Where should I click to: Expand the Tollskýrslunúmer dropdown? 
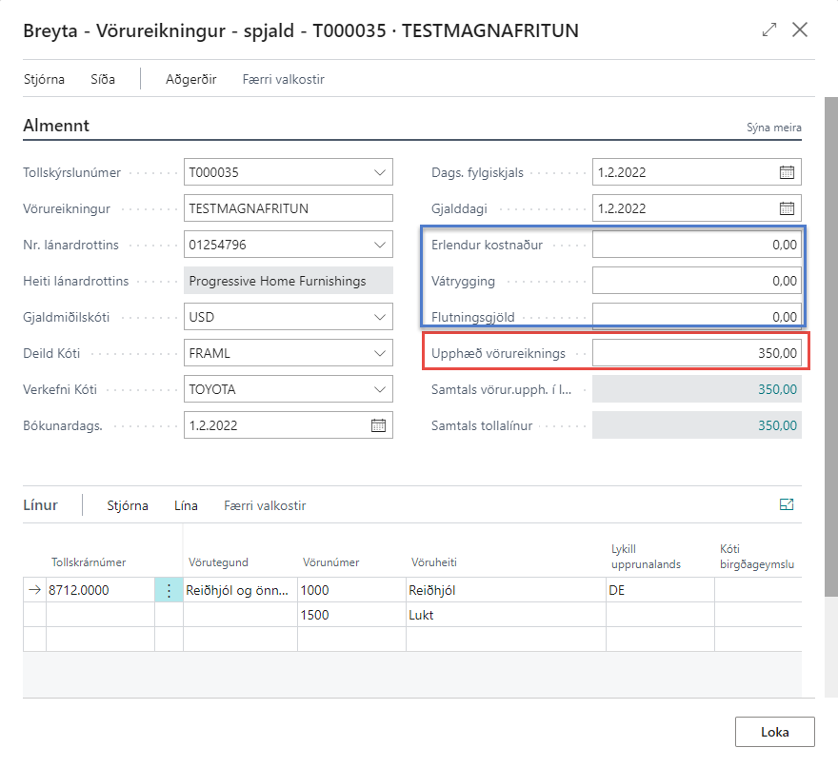(379, 172)
